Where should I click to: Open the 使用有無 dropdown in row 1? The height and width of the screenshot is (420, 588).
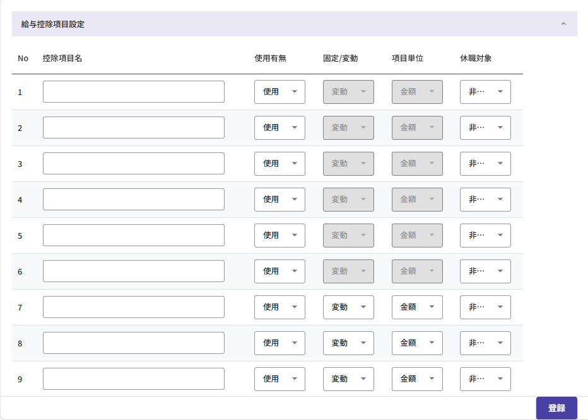[x=279, y=92]
